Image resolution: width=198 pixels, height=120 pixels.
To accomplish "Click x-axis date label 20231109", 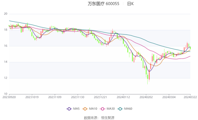I will click(55, 97).
